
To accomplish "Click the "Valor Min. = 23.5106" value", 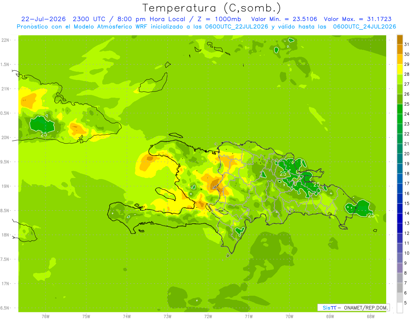I will click(284, 19).
